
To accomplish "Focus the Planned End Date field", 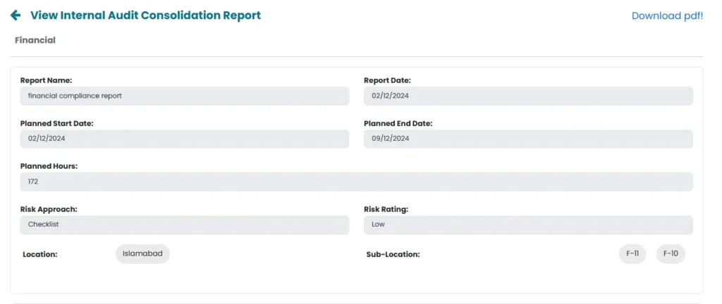I will (528, 139).
